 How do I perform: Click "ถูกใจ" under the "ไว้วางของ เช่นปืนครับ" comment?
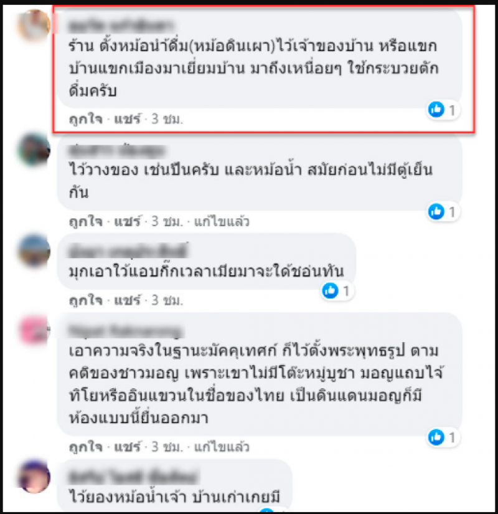coord(86,222)
